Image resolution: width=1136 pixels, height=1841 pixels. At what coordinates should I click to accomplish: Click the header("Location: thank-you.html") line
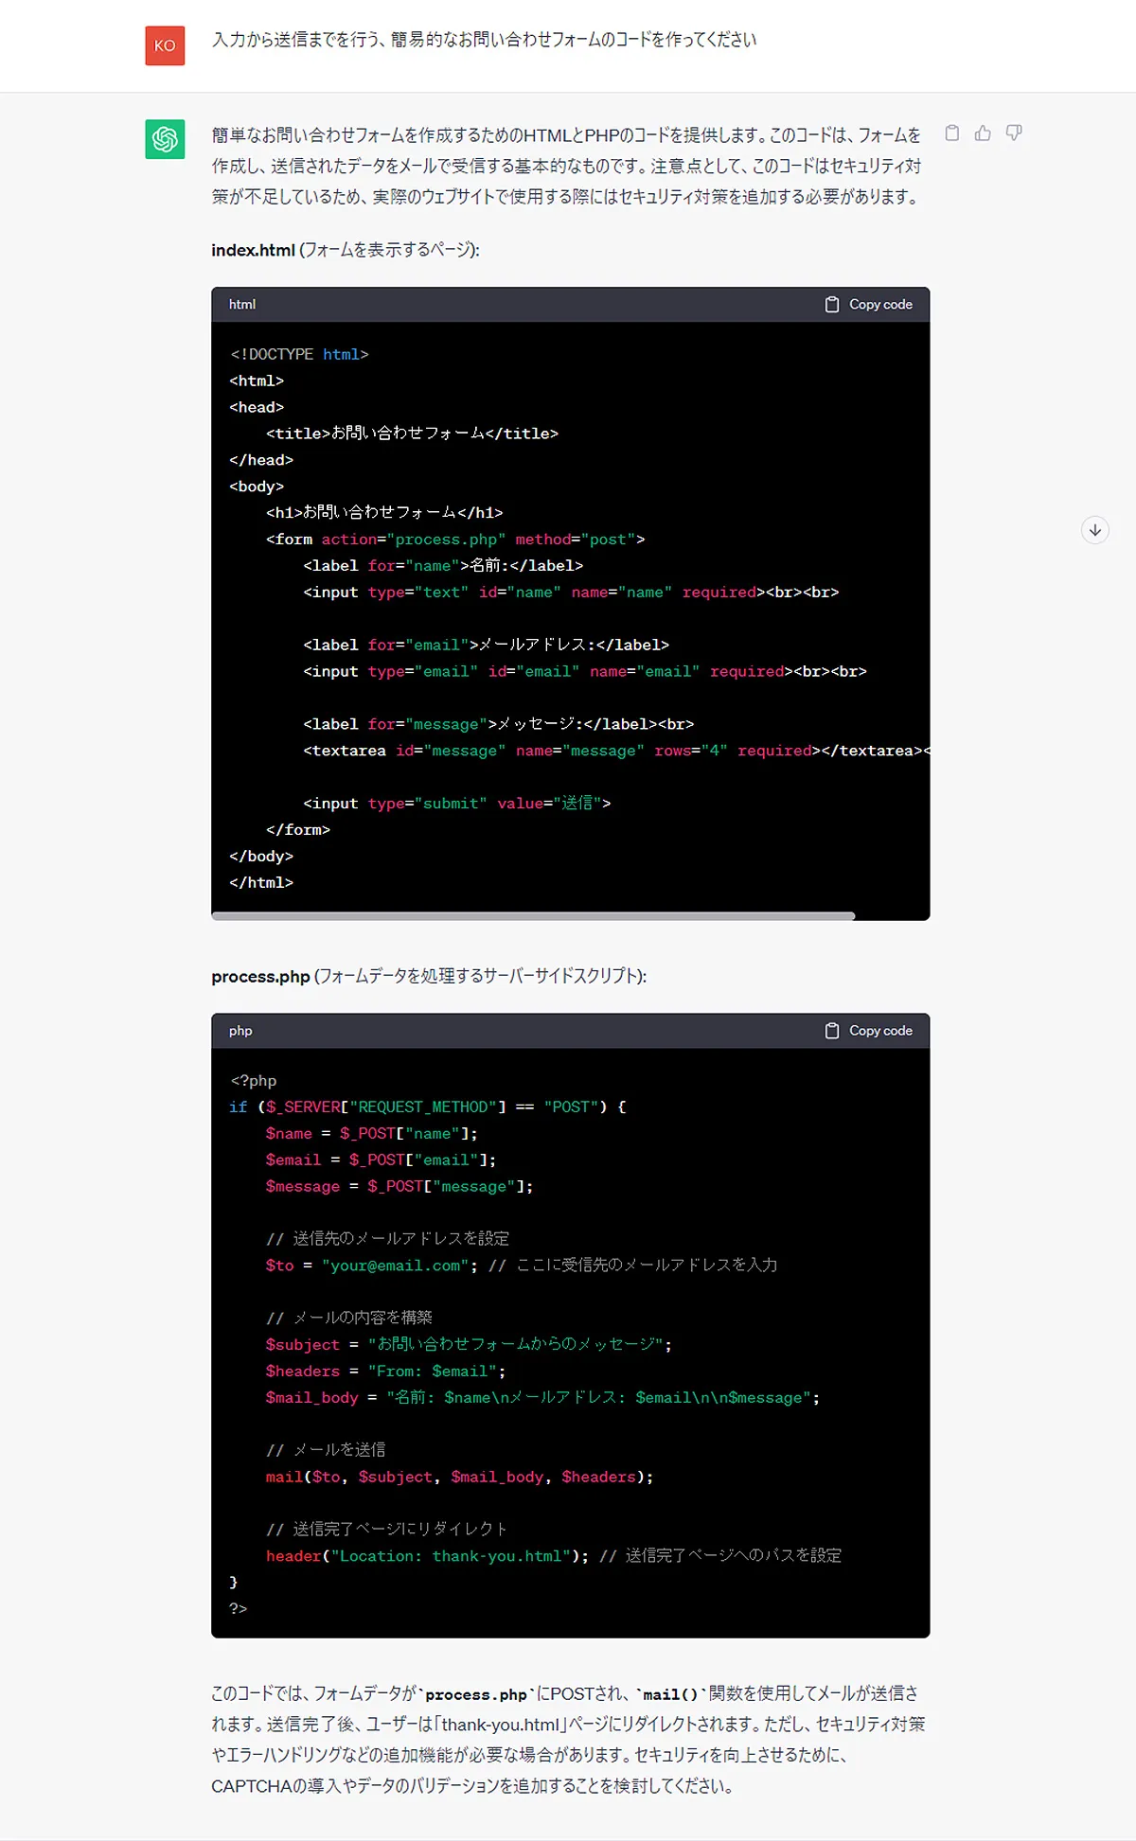click(x=426, y=1556)
